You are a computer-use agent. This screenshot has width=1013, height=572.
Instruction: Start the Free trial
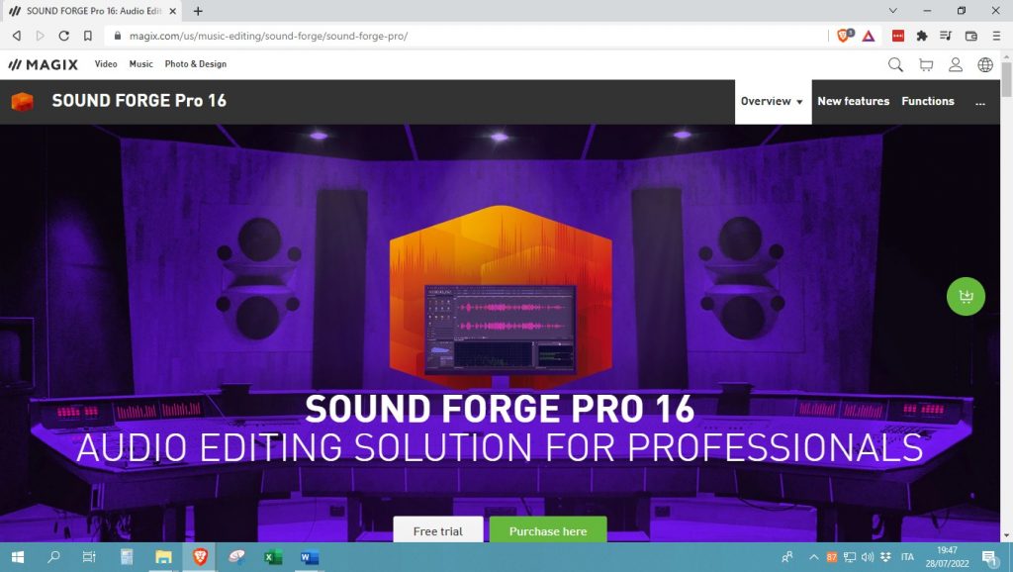pos(437,530)
